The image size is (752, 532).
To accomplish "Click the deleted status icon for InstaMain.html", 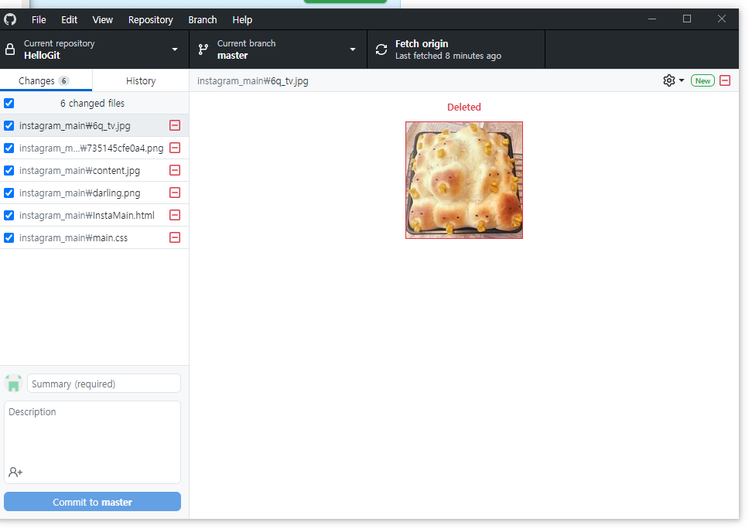I will [x=175, y=215].
